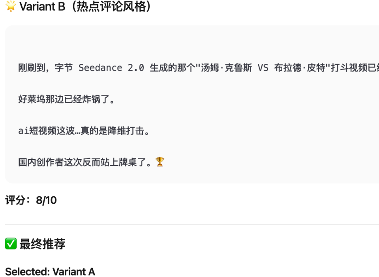
Task: Click the "Selected:" label text
Action: pos(27,271)
